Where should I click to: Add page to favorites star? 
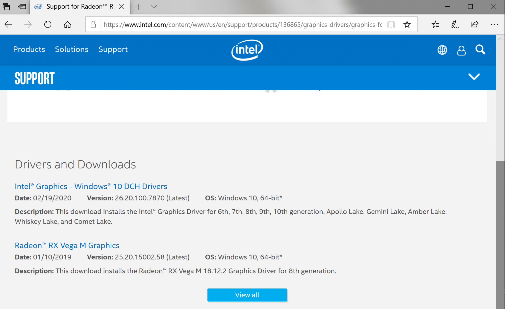pos(407,24)
